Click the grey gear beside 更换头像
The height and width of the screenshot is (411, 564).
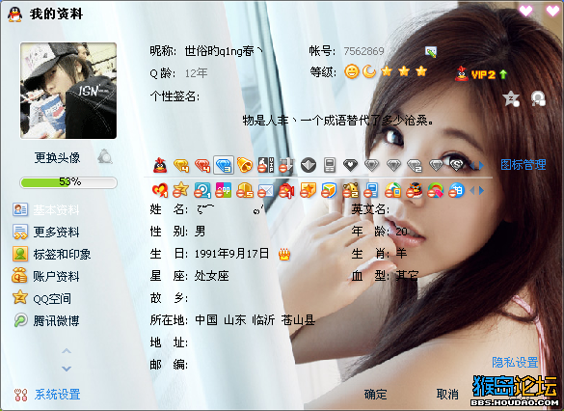click(105, 156)
